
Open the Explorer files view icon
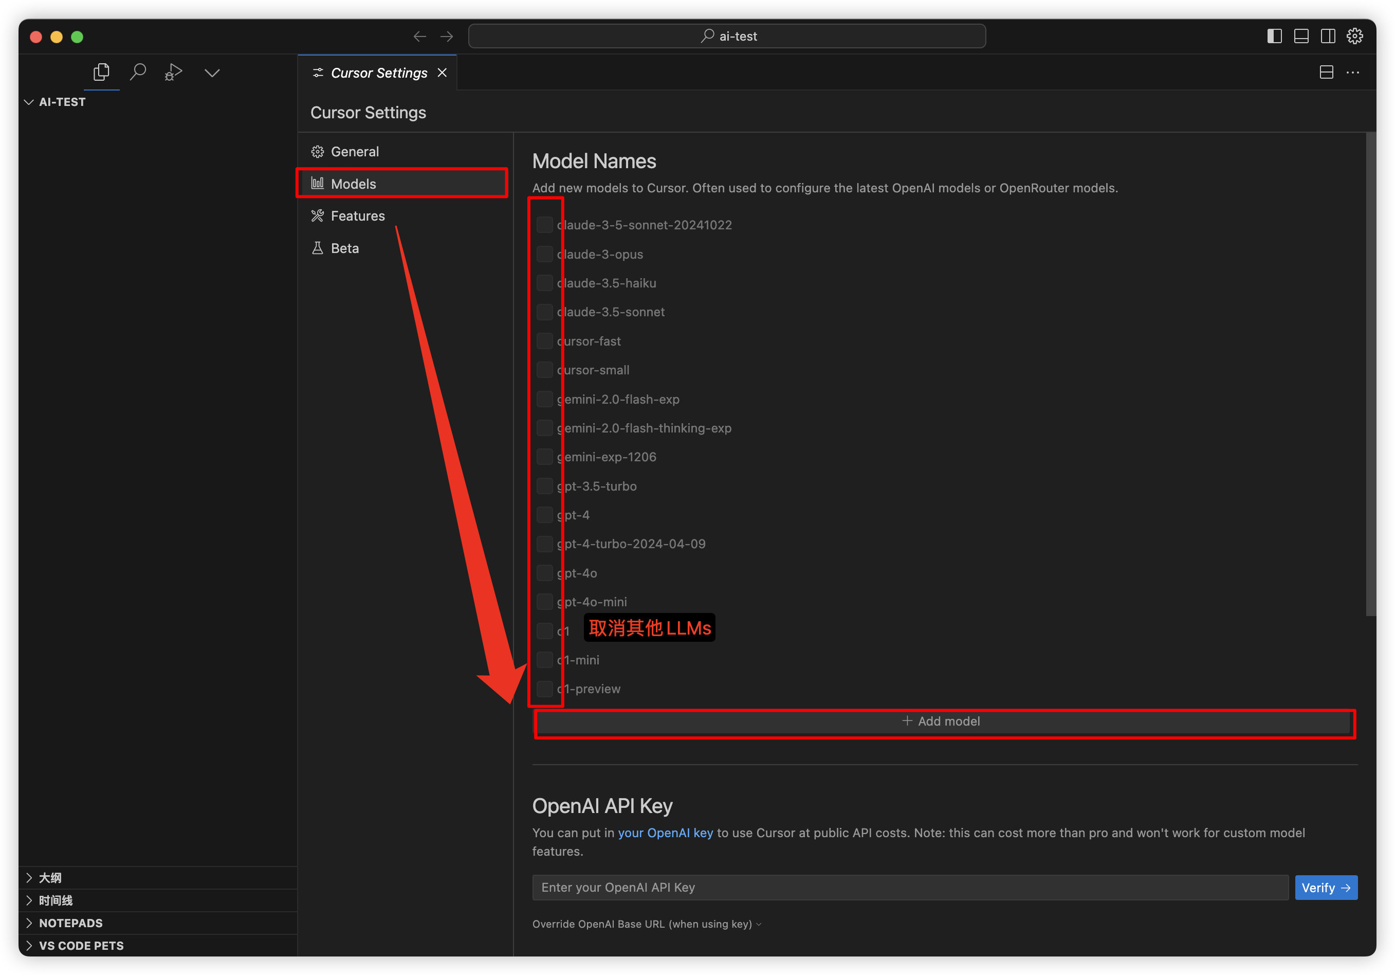coord(101,73)
